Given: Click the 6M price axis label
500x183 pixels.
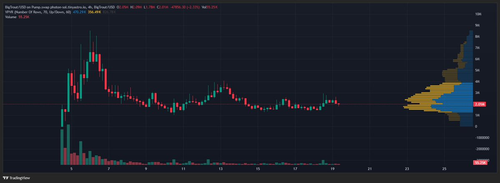Looking at the screenshot, I should pyautogui.click(x=477, y=59).
